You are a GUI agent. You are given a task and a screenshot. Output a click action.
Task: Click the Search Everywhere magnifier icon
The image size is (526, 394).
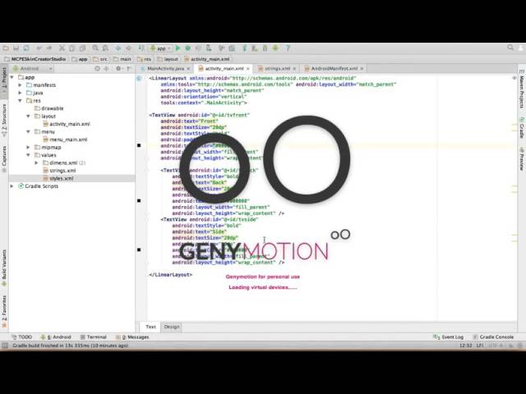point(510,48)
